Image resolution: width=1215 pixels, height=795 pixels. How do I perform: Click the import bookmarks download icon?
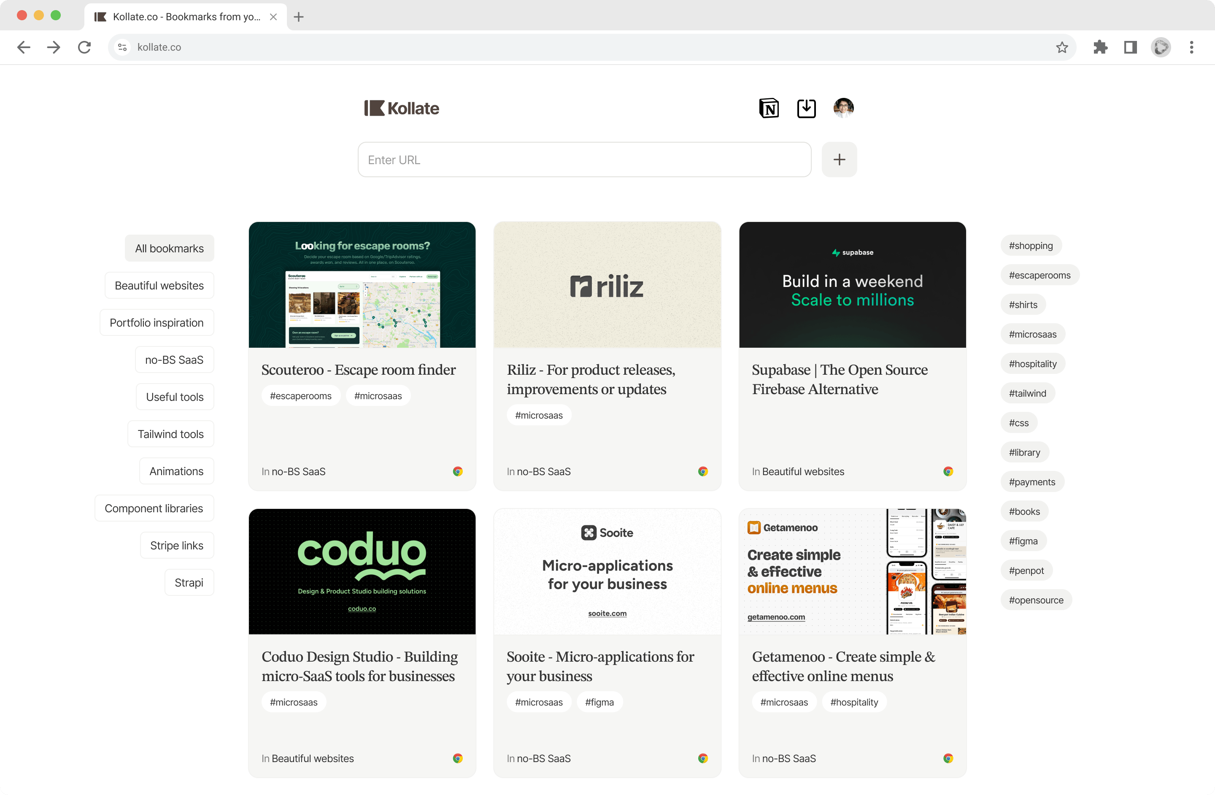(x=806, y=108)
